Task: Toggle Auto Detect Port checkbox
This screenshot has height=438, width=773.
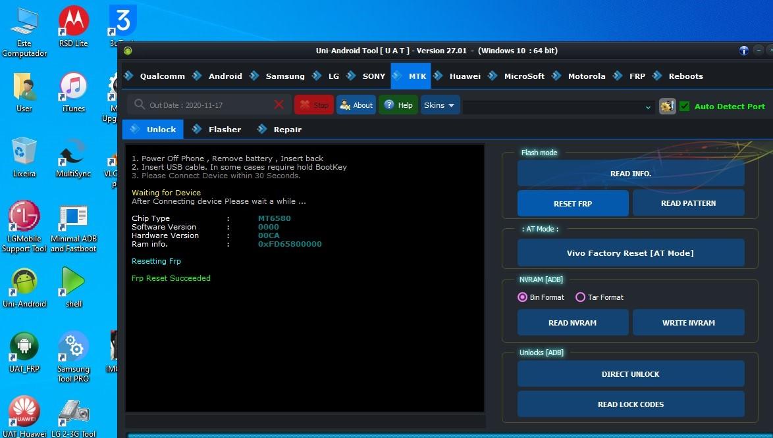Action: pyautogui.click(x=684, y=106)
